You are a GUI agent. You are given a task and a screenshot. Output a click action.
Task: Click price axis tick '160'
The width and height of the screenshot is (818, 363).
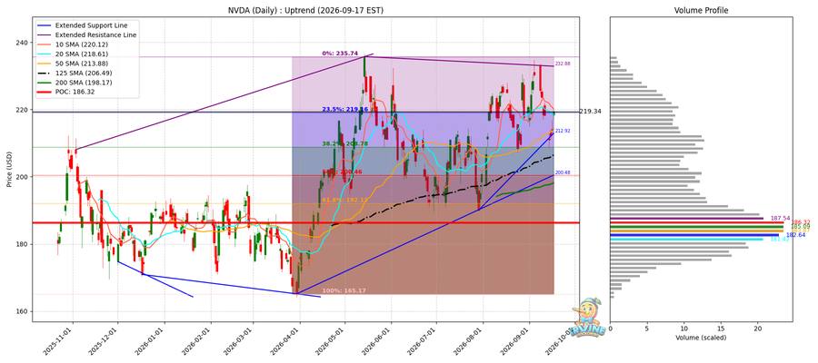(x=23, y=311)
